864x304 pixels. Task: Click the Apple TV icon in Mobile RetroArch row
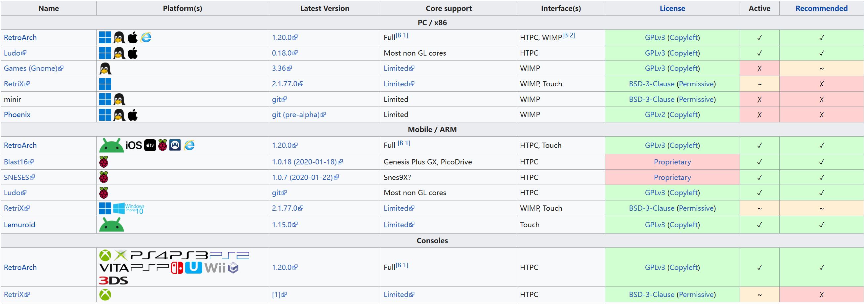(150, 145)
